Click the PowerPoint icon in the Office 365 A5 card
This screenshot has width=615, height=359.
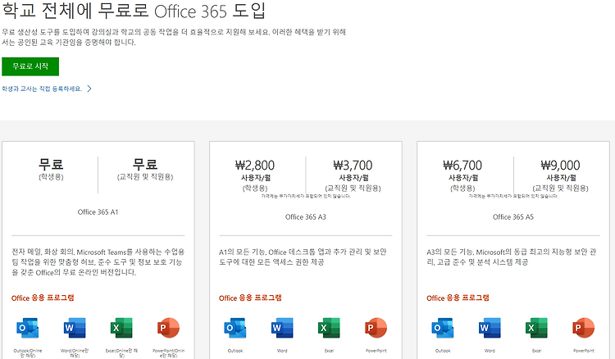(584, 328)
